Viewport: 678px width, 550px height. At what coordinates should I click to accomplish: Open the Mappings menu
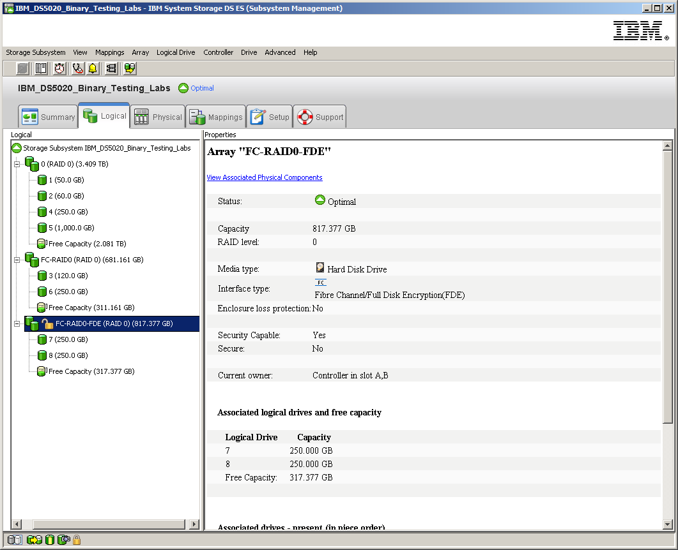(x=109, y=52)
